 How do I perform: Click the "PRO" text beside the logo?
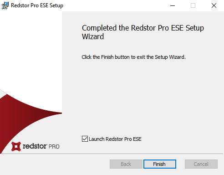(x=54, y=147)
